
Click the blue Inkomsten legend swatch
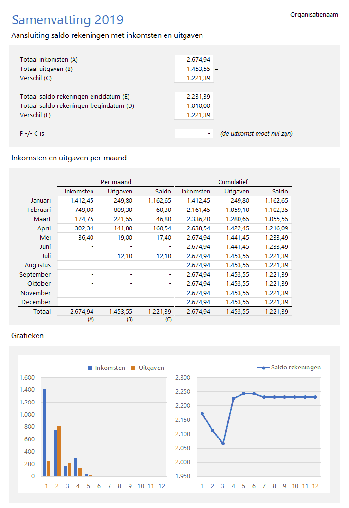pos(90,368)
